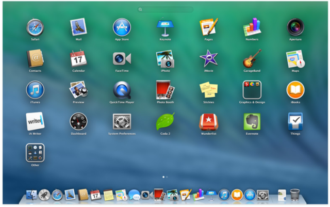Open the Trash in the Dock
This screenshot has width=330, height=207.
[x=295, y=195]
